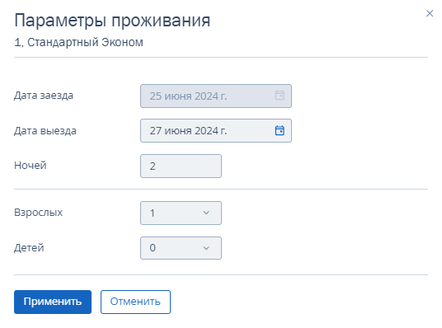Open the Детей dropdown
442x328 pixels.
pos(181,248)
